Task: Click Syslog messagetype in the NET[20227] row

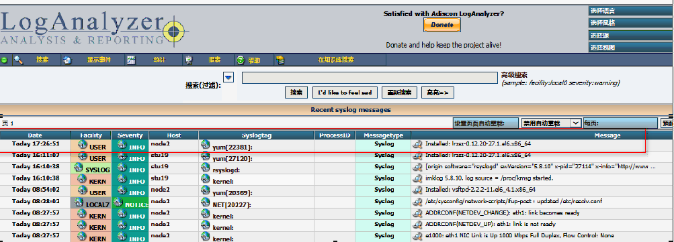Action: (x=384, y=201)
